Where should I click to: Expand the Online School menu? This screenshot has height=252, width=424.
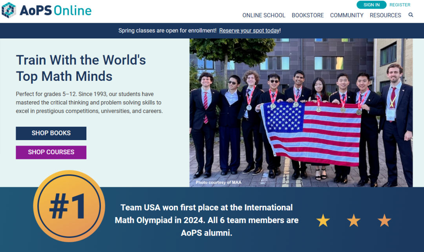tap(263, 15)
